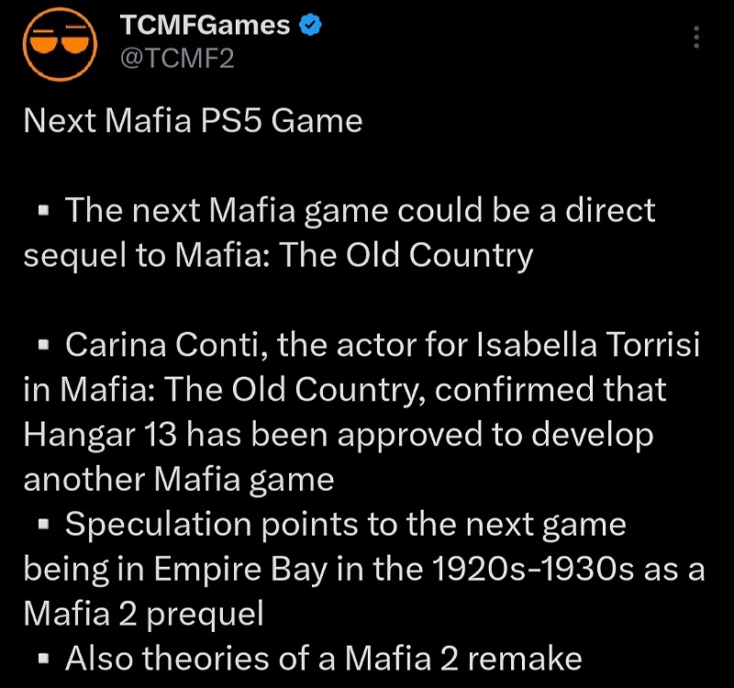The width and height of the screenshot is (734, 688).
Task: Open the tweet's three-dot more options menu
Action: point(696,39)
